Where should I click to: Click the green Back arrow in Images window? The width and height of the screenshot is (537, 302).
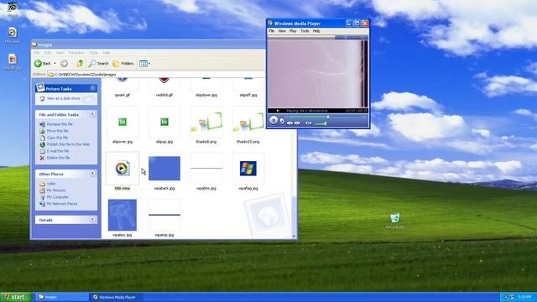click(x=38, y=64)
